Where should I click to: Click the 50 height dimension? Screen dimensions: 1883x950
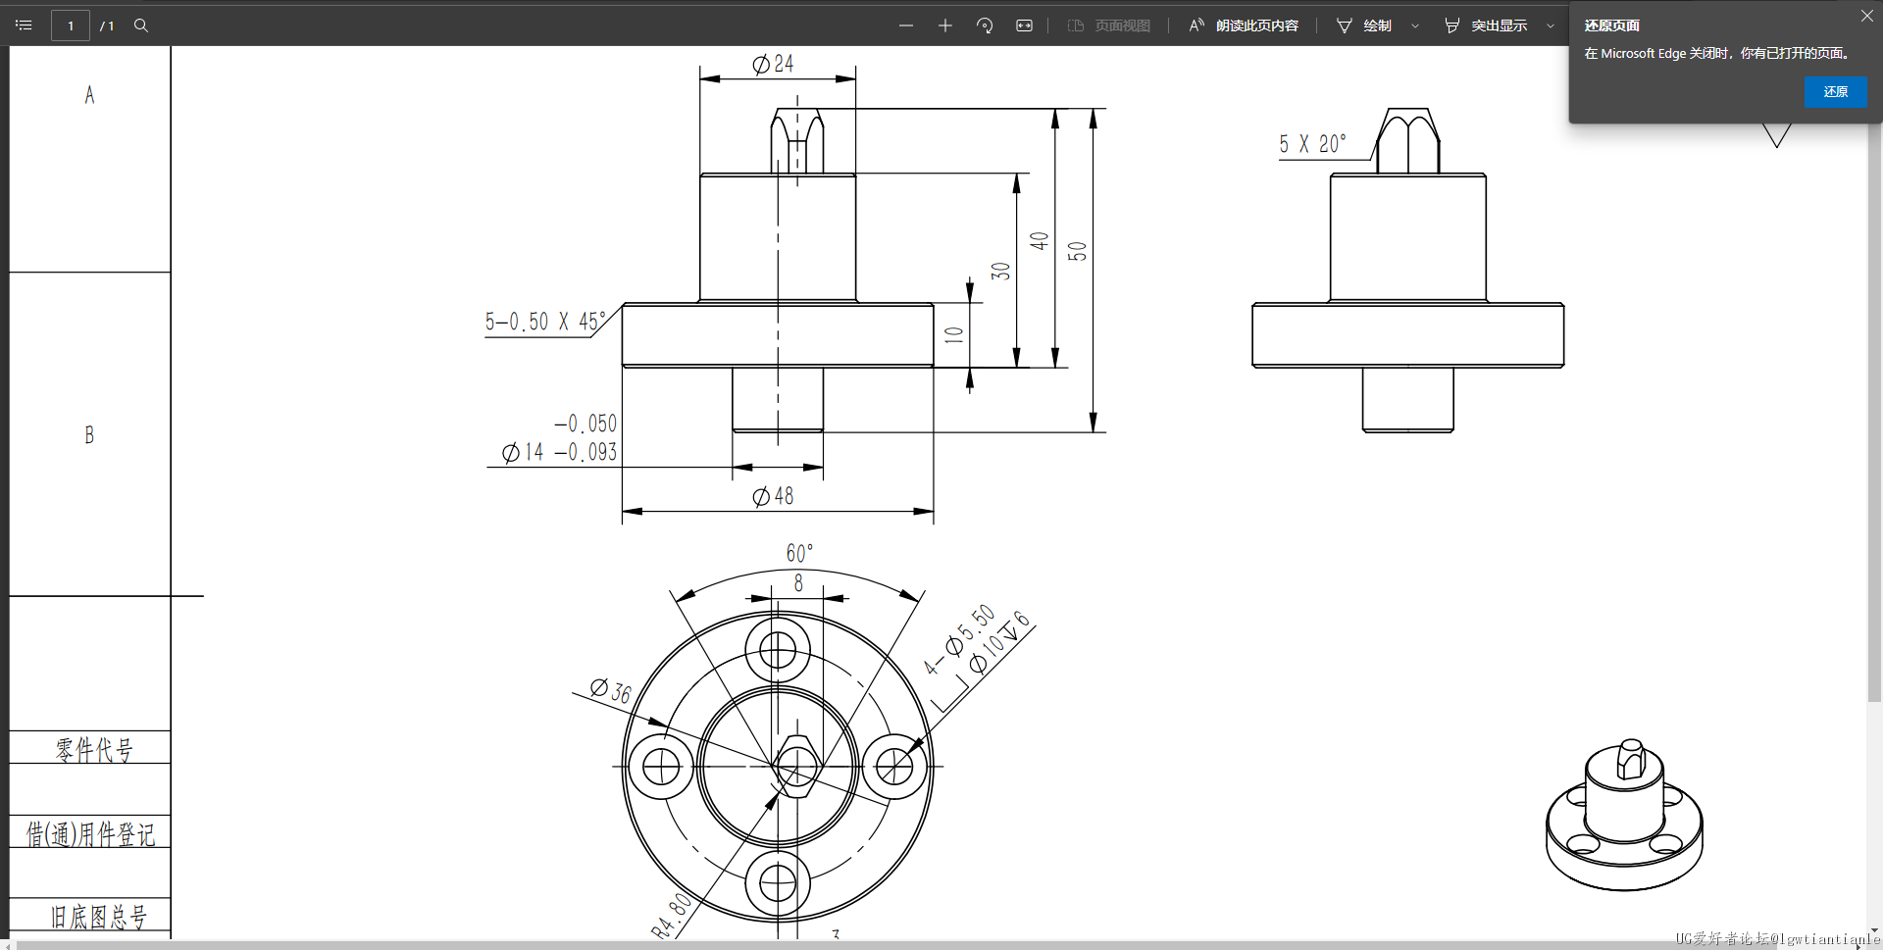click(x=1077, y=251)
